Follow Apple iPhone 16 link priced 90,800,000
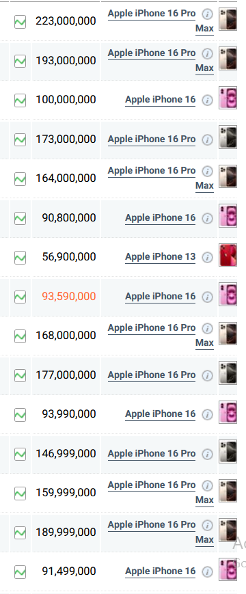 point(161,218)
